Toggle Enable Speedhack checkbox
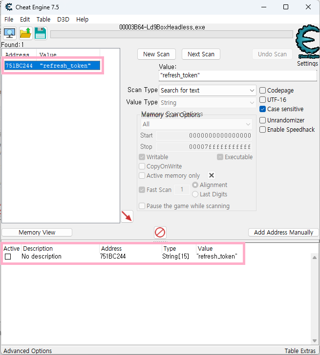The image size is (320, 355). coord(262,129)
